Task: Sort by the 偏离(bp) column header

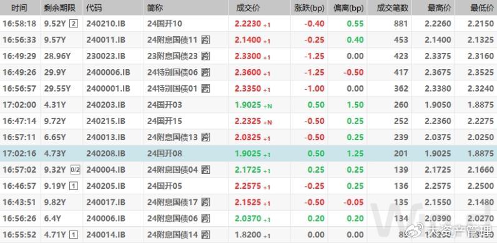Action: click(x=348, y=9)
